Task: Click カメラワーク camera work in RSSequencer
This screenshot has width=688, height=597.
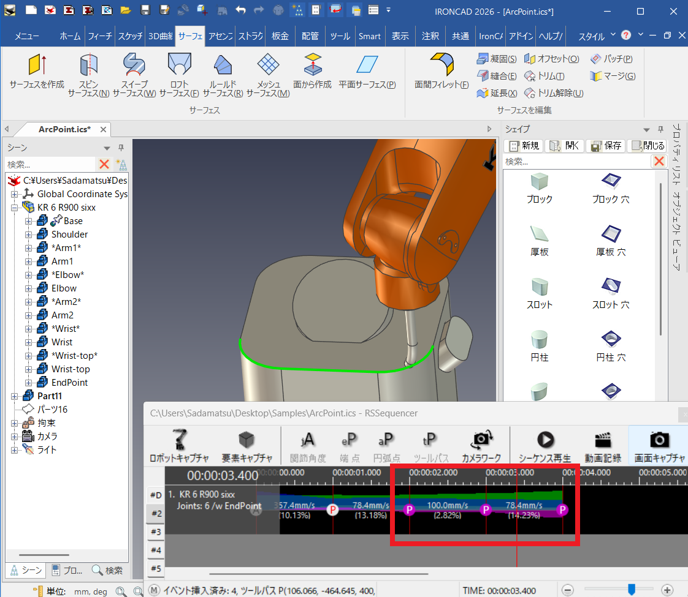Action: coord(481,446)
